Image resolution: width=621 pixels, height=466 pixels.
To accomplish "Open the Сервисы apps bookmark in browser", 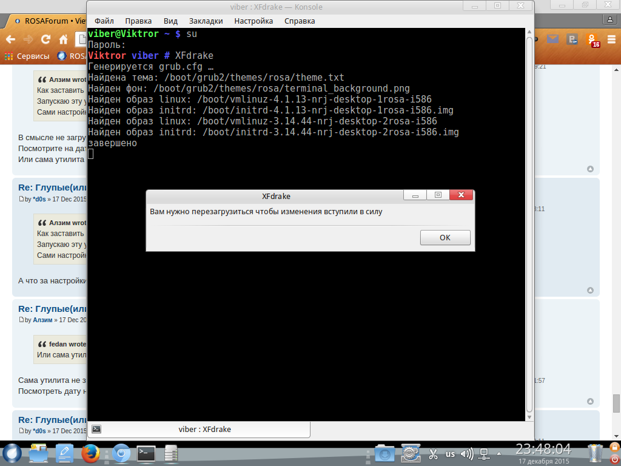I will (27, 56).
